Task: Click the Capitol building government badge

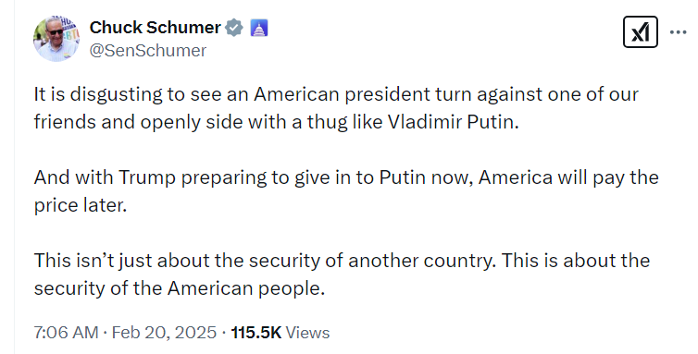Action: 259,28
